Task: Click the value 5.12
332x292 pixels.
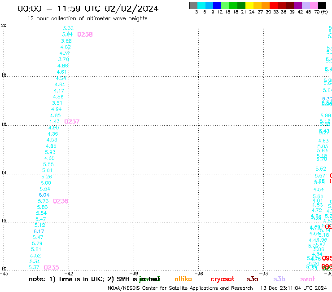Action: (x=40, y=225)
